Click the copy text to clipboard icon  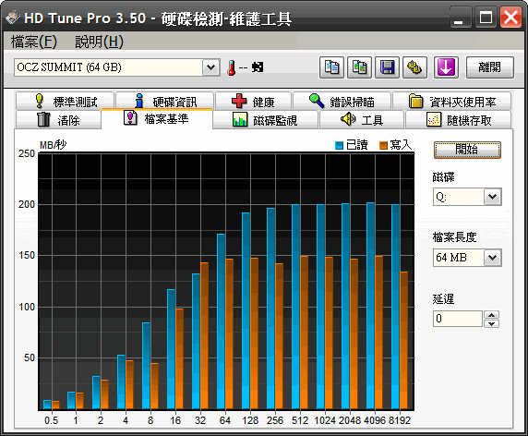click(331, 67)
